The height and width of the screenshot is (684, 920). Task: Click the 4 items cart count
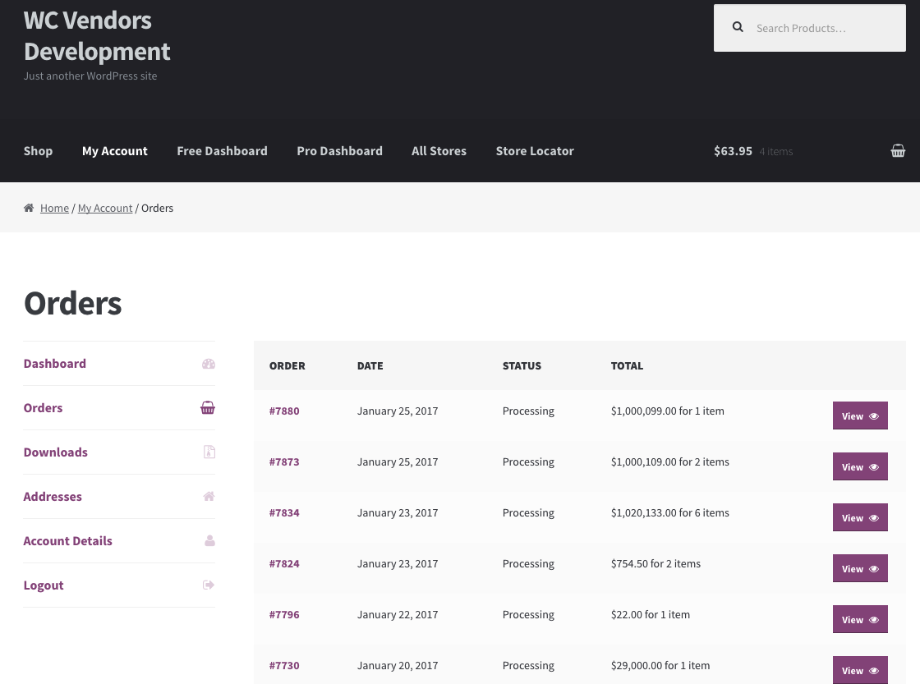(775, 151)
